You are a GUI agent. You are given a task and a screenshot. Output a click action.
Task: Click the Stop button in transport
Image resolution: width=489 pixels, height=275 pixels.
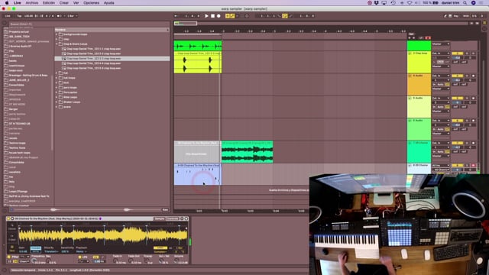point(212,16)
